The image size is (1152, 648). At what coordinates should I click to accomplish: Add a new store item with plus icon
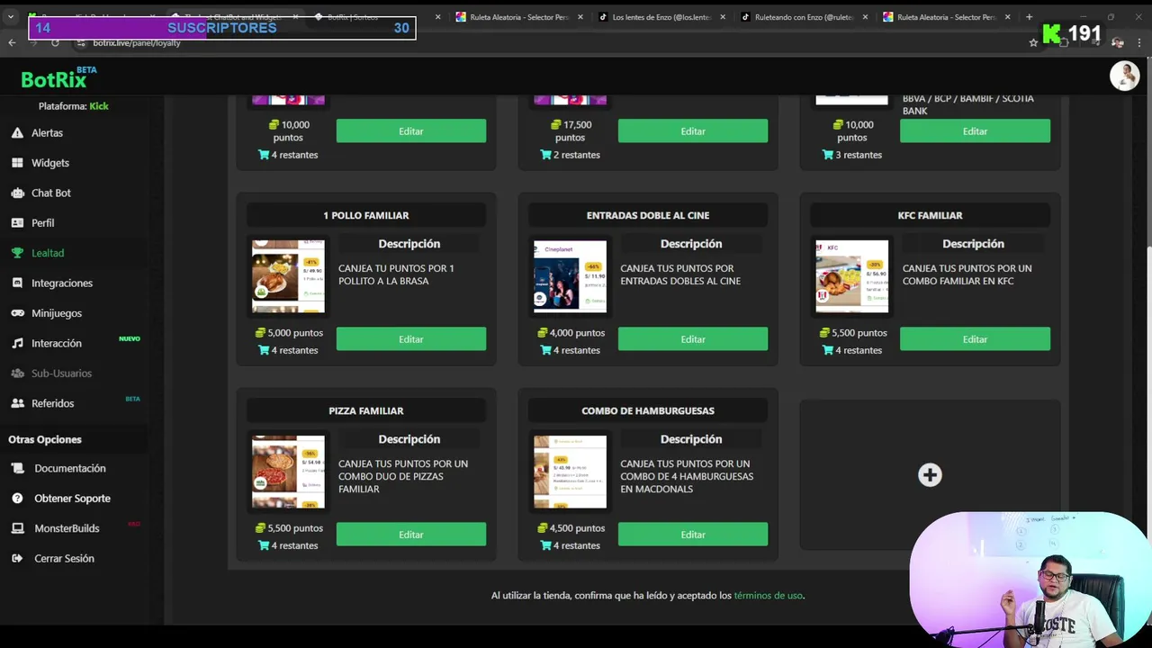(930, 475)
